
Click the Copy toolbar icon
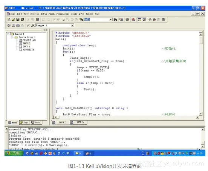(33, 20)
